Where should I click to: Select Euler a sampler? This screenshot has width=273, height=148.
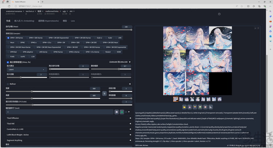[98, 38]
